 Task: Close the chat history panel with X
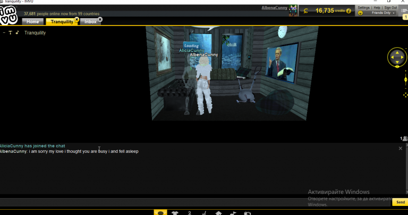[x=400, y=149]
